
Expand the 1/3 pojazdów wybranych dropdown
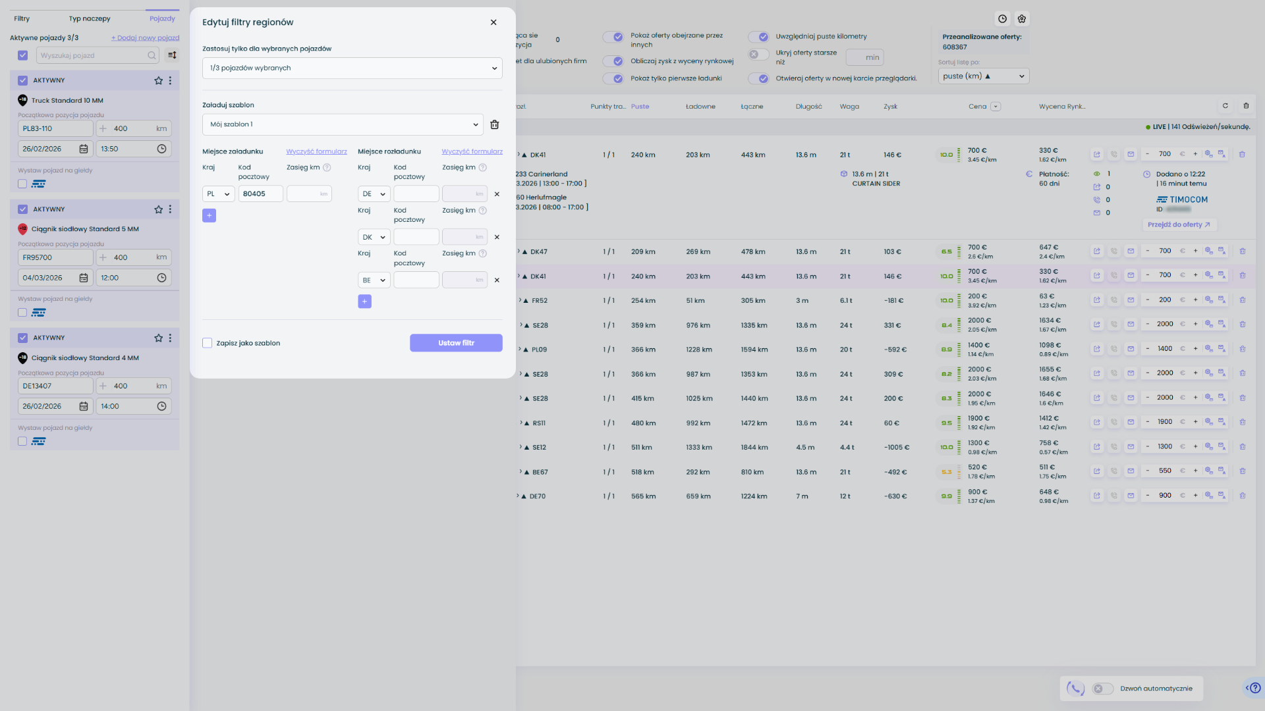tap(352, 68)
